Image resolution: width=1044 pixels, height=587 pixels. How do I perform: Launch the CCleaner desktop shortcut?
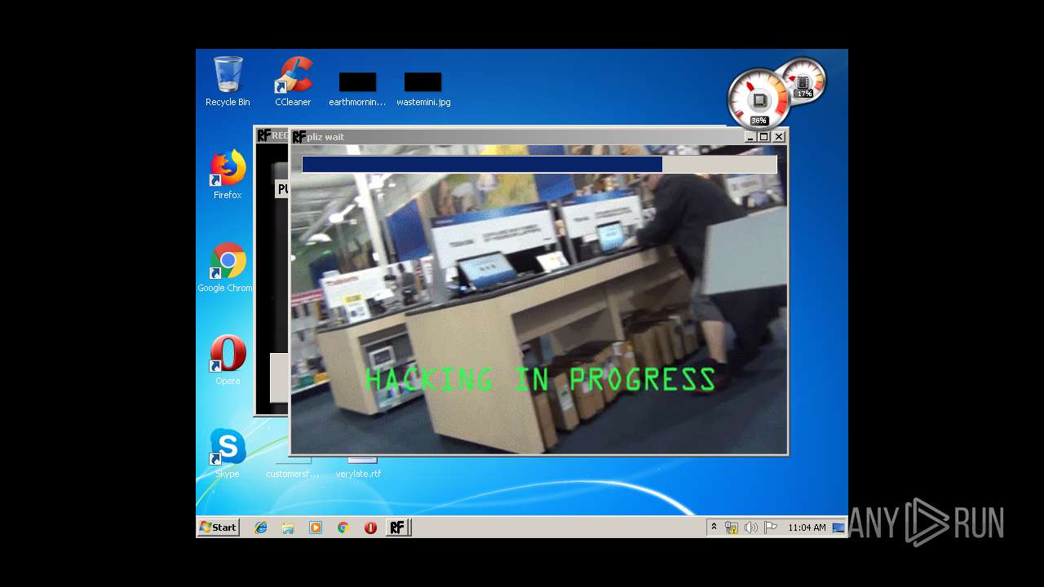(293, 82)
